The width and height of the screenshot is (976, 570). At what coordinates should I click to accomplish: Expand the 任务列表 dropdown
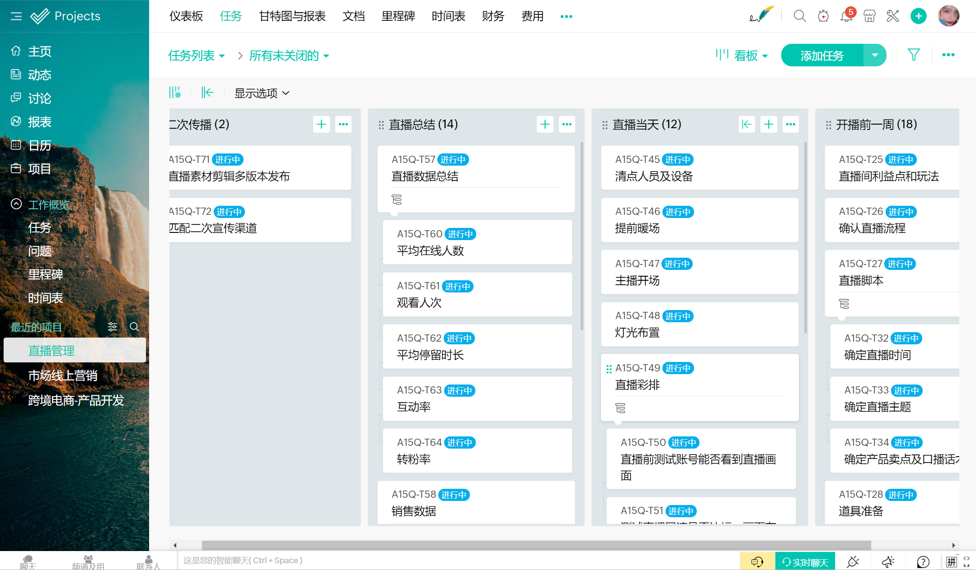197,56
